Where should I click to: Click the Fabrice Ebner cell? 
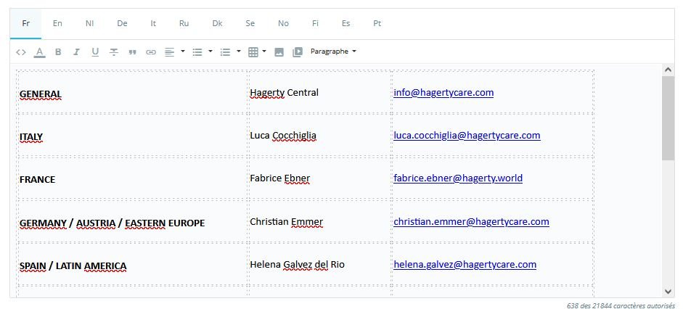point(320,178)
